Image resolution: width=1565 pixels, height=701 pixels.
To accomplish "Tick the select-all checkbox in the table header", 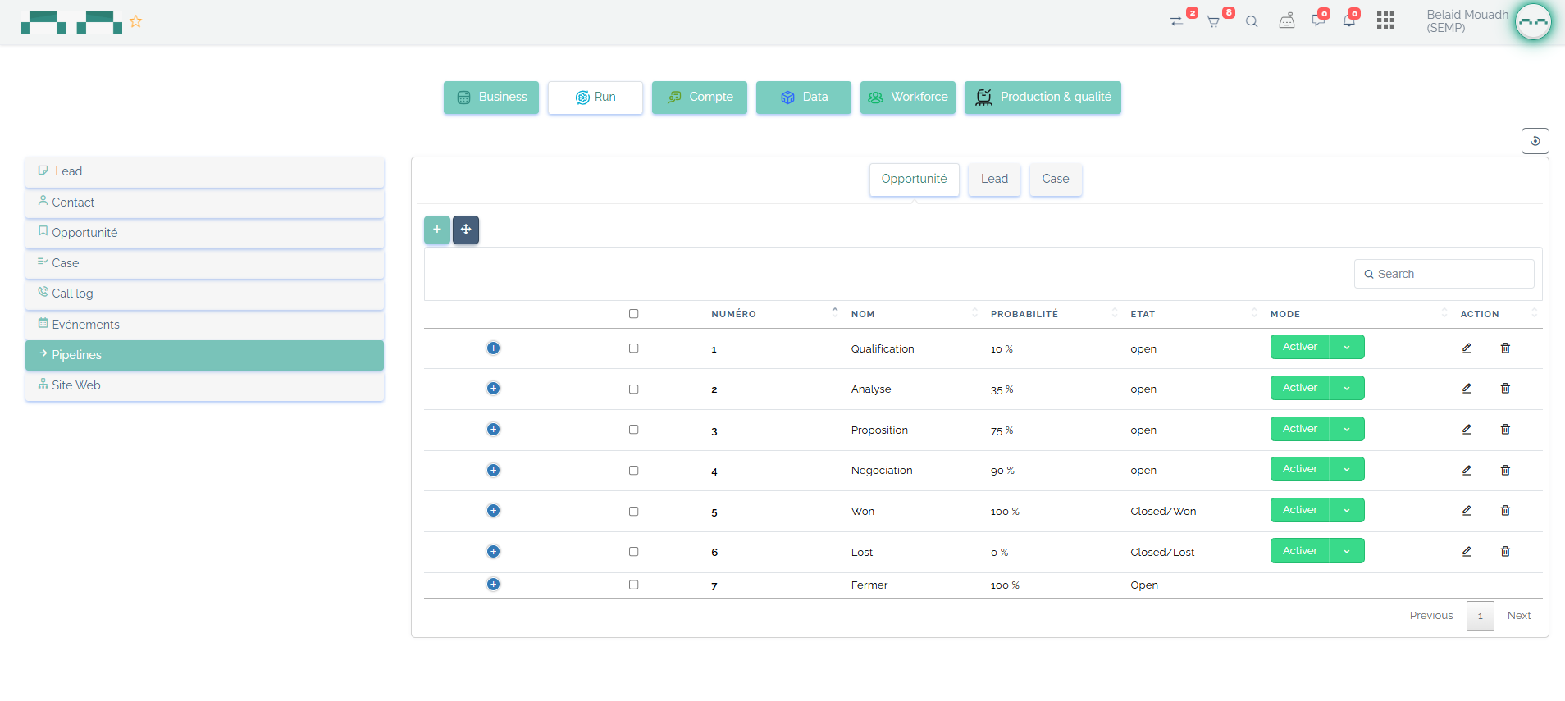I will click(633, 314).
